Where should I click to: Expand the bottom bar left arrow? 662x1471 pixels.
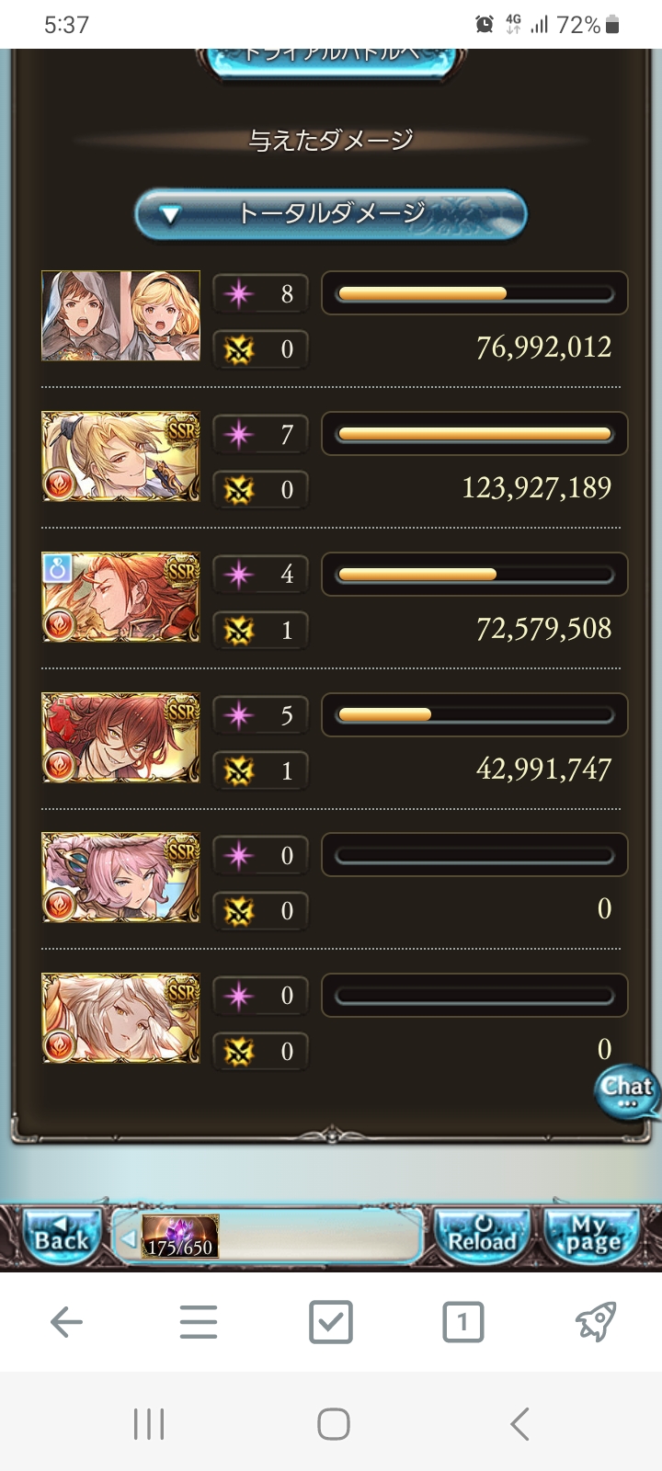(x=129, y=1238)
